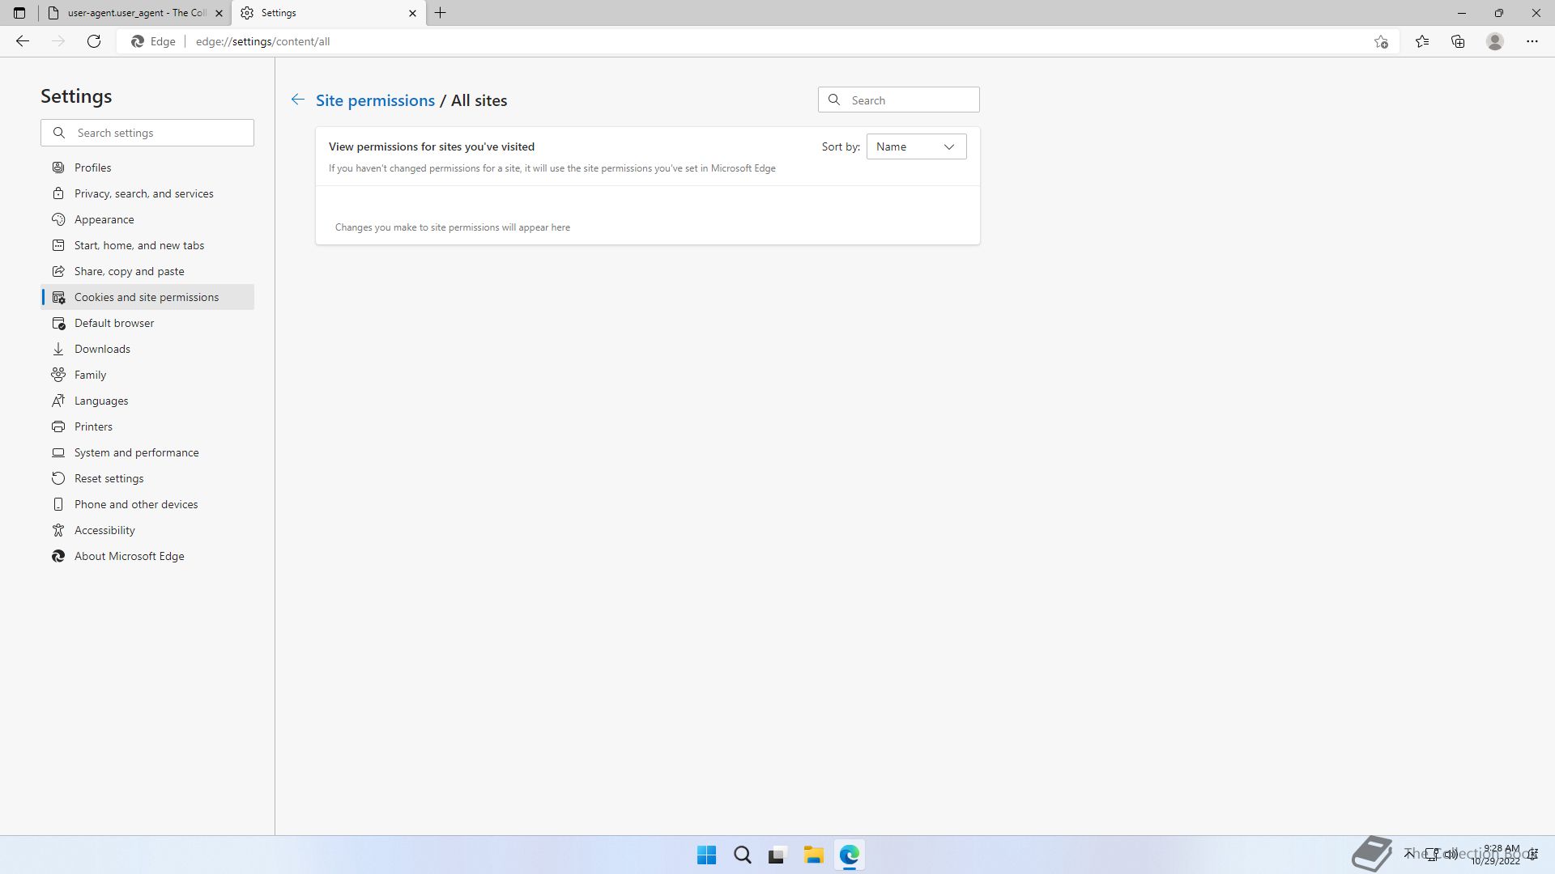
Task: Click the profile avatar icon
Action: 1495,41
